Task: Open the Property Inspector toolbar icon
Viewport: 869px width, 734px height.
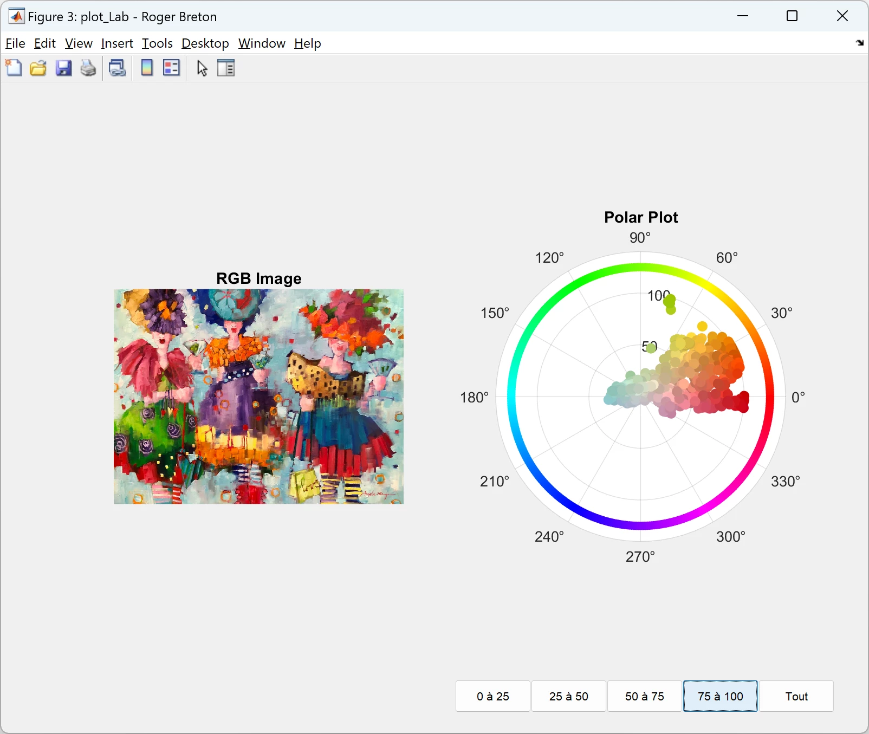Action: click(x=226, y=68)
